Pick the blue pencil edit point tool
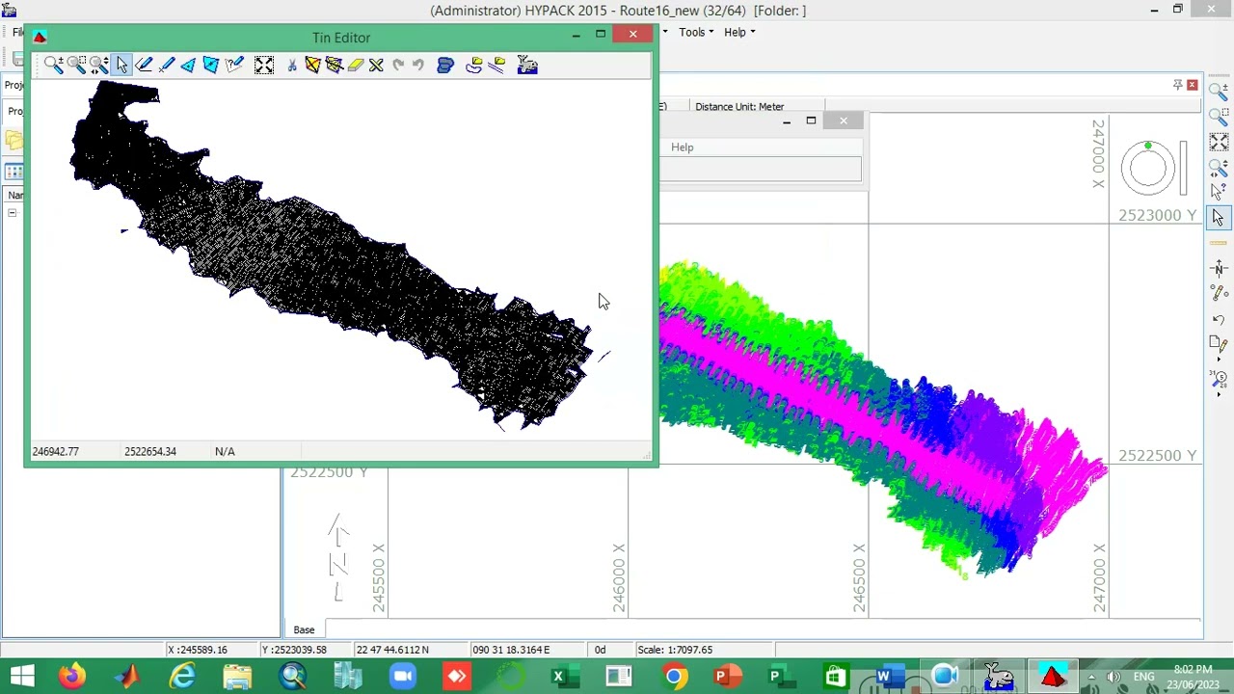The width and height of the screenshot is (1234, 694). click(166, 65)
